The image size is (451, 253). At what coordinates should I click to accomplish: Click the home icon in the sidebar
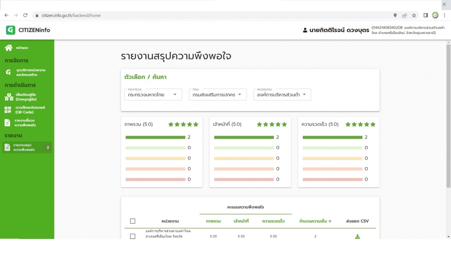tap(9, 48)
